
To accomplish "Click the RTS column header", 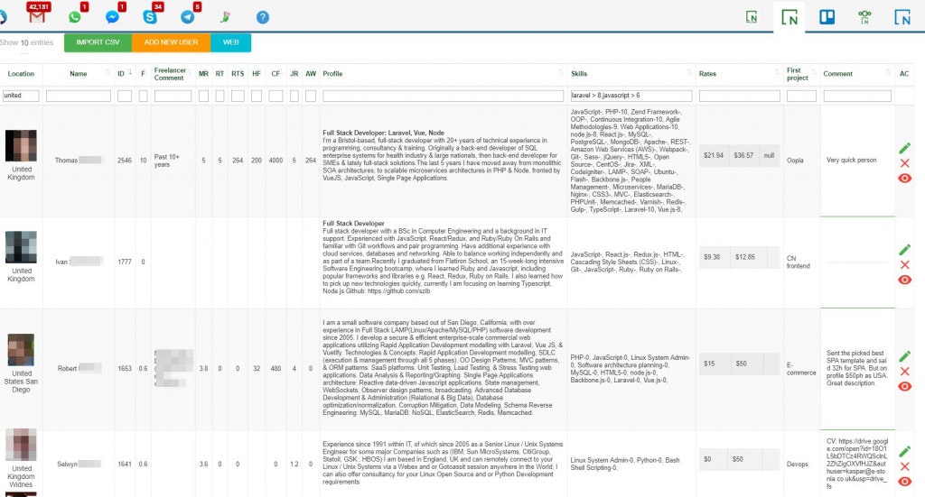I will point(238,74).
